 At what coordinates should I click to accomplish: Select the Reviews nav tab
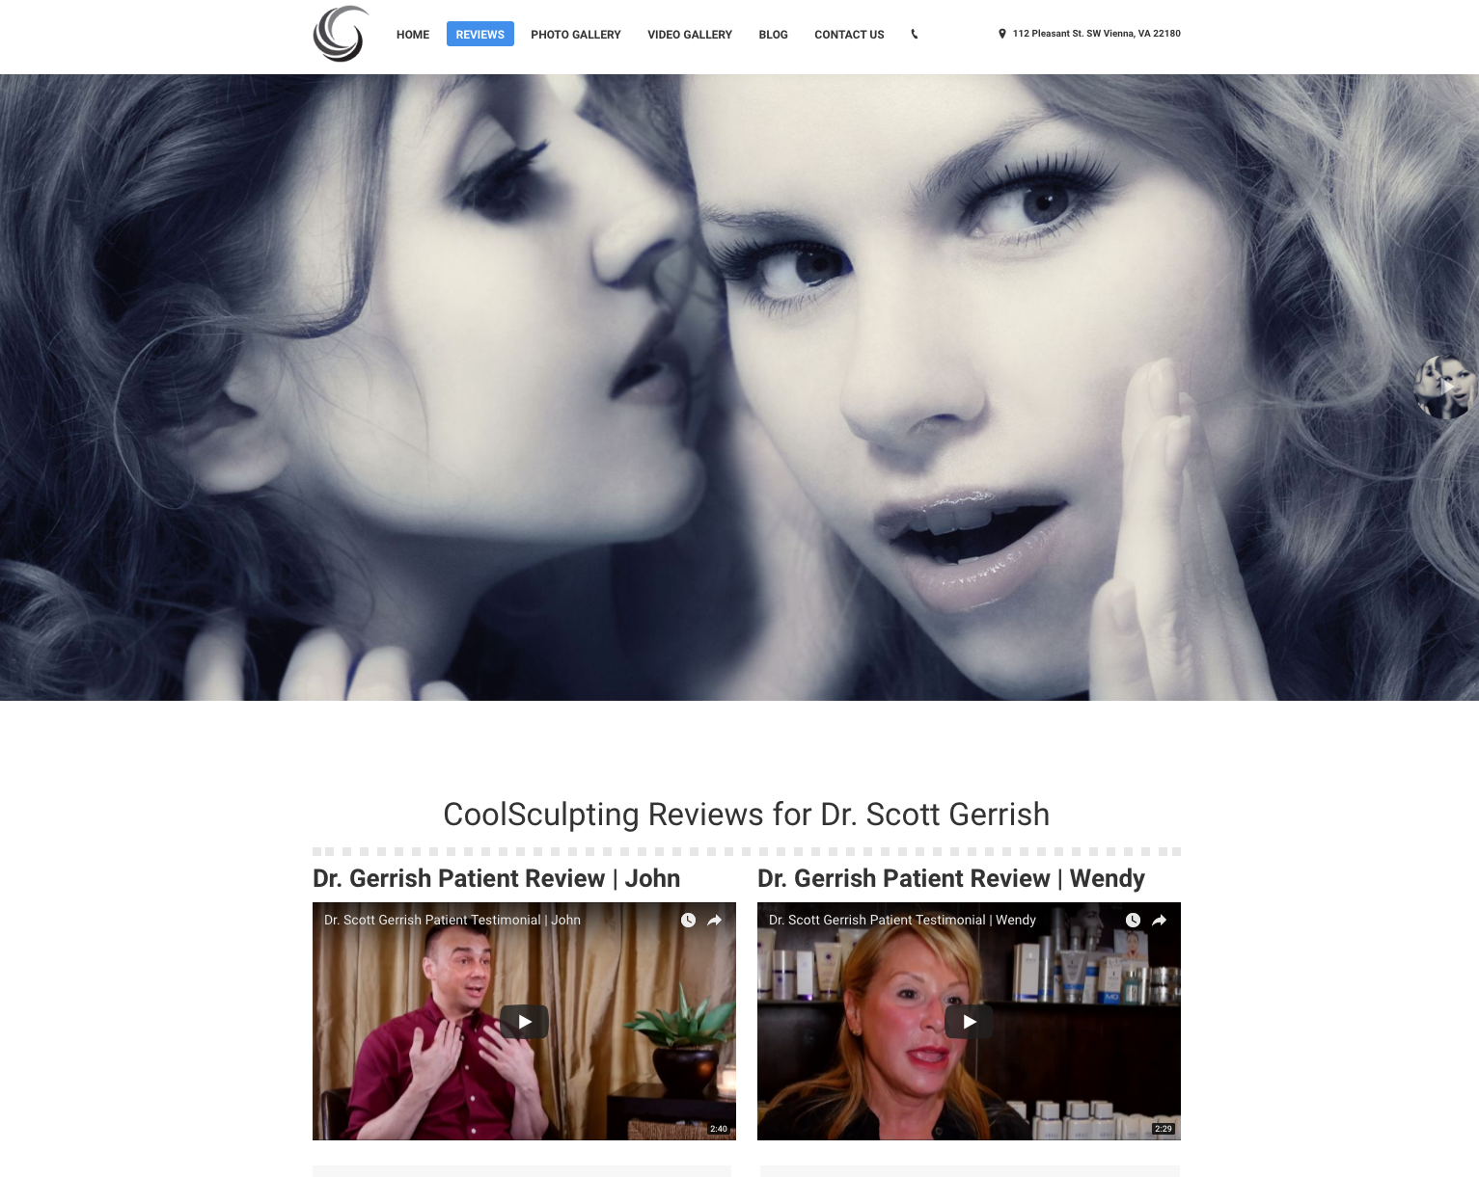pyautogui.click(x=480, y=35)
